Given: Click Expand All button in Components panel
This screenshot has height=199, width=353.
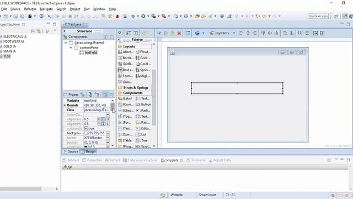Looking at the screenshot, I should click(x=106, y=37).
